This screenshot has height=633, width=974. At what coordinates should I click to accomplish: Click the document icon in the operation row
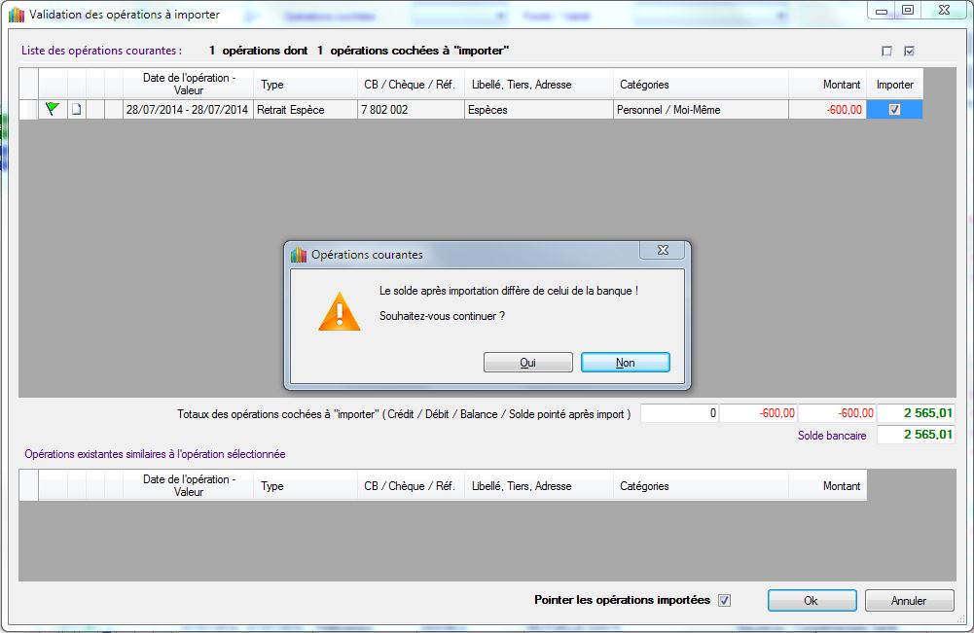click(x=76, y=110)
